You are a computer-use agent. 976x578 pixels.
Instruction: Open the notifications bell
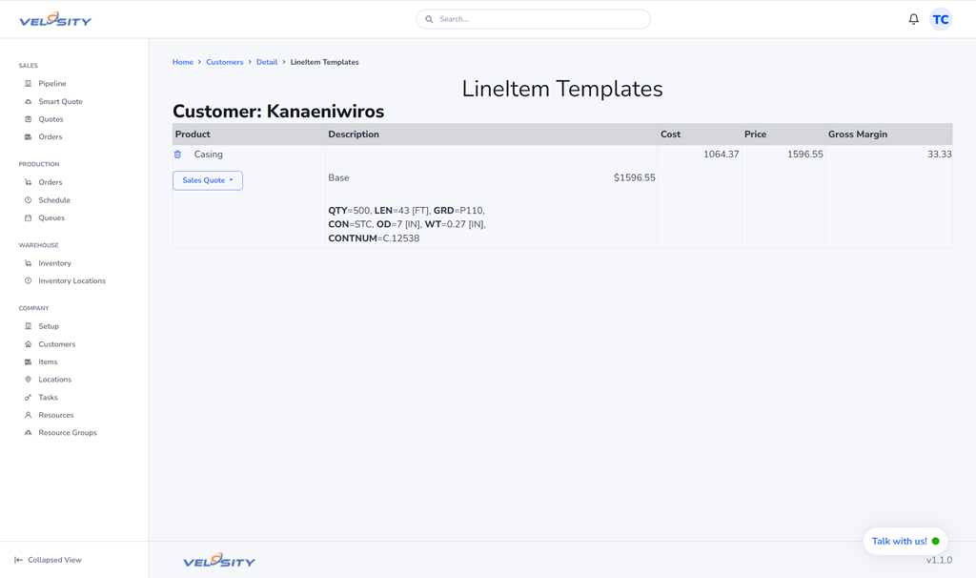click(x=913, y=19)
